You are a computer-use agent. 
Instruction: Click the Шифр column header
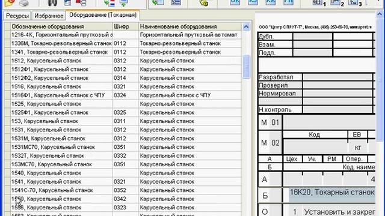[x=126, y=26]
